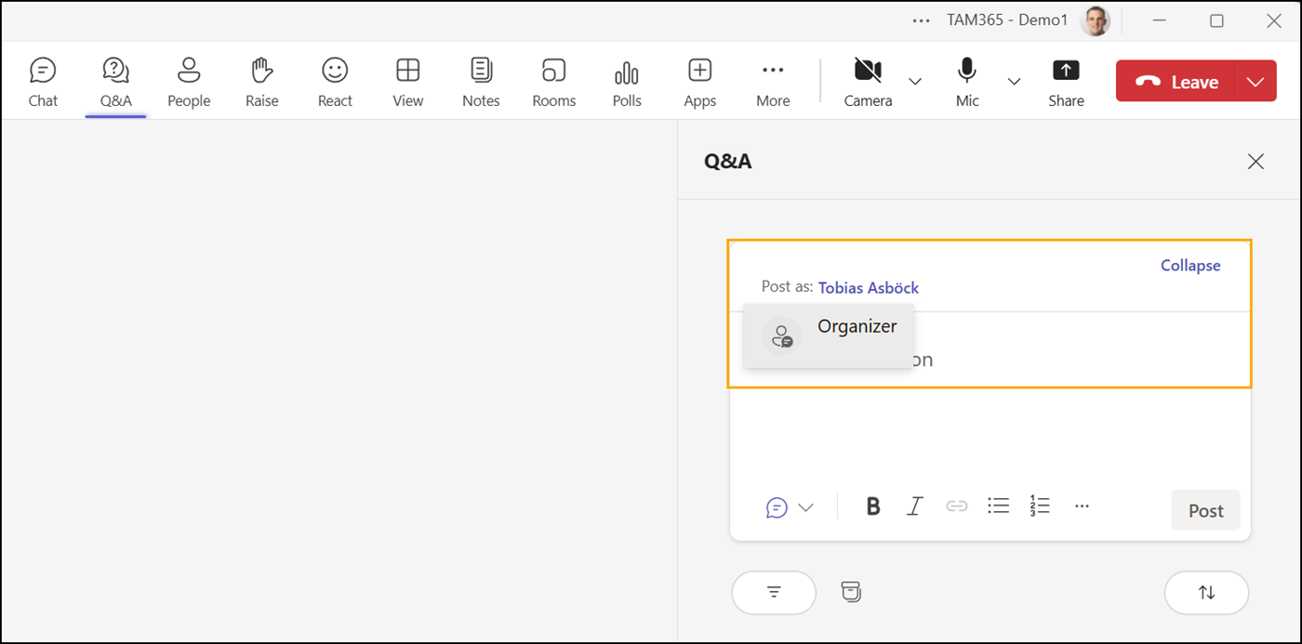Click the archive icon next to the filter

[851, 592]
